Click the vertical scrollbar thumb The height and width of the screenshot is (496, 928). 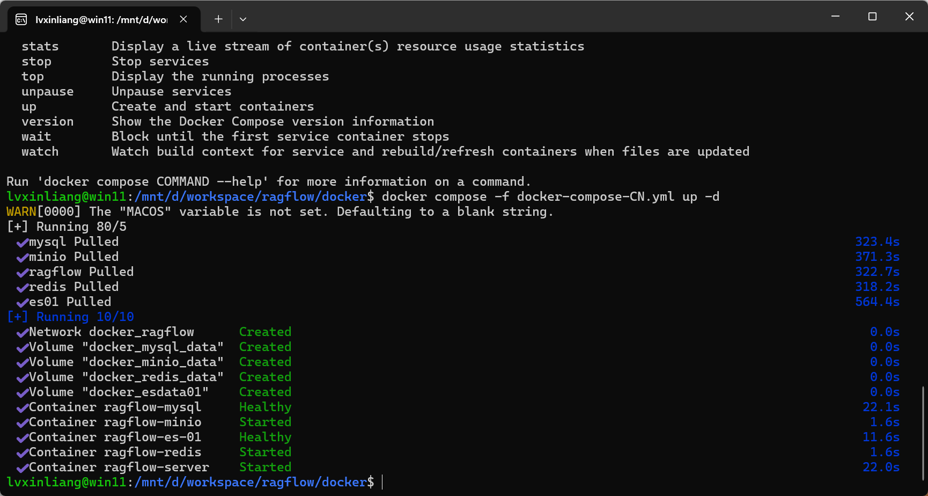point(923,432)
